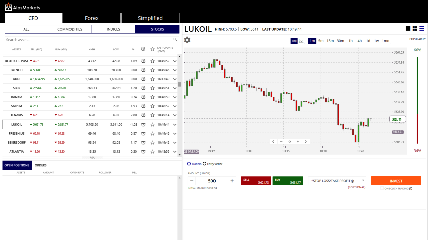Viewport: 428px width, 240px height.
Task: Sort by alerts clock column header
Action: click(144, 49)
